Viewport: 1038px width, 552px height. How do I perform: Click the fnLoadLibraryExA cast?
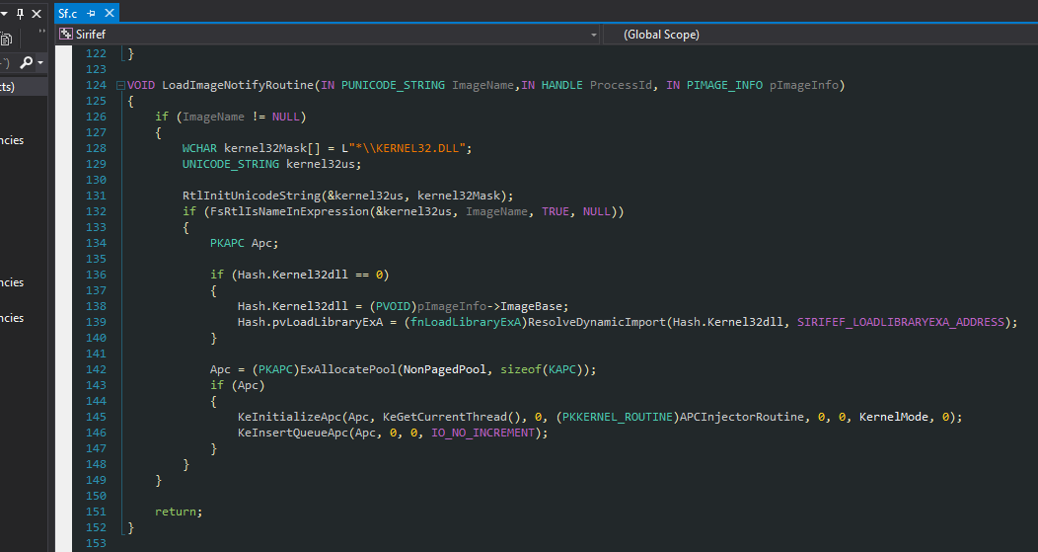point(466,322)
